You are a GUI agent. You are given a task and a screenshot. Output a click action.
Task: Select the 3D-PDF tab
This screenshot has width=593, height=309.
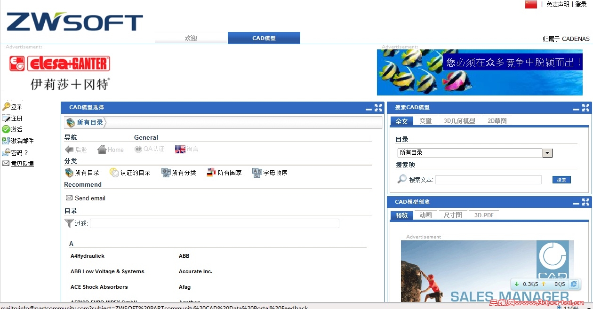coord(484,215)
